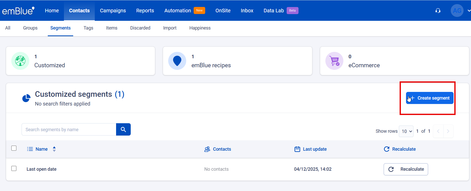Expand the Show rows dropdown

click(x=406, y=131)
